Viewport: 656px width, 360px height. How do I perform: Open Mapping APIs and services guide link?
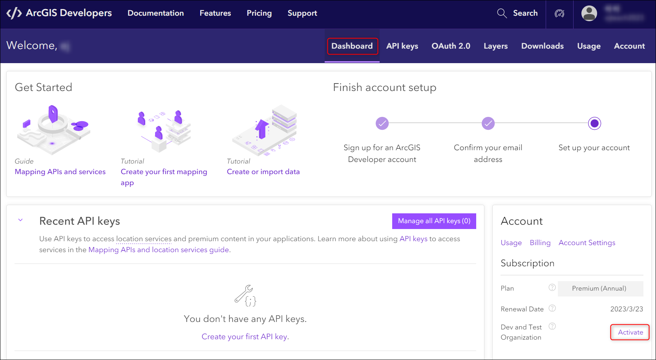[x=60, y=172]
